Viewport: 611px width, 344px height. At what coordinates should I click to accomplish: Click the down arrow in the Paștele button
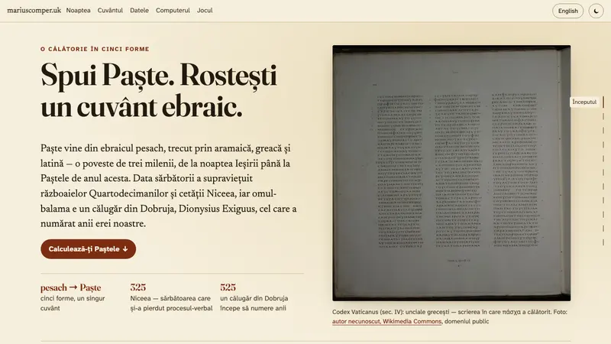[x=125, y=249]
